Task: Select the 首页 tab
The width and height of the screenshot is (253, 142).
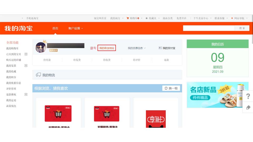Action: click(55, 28)
